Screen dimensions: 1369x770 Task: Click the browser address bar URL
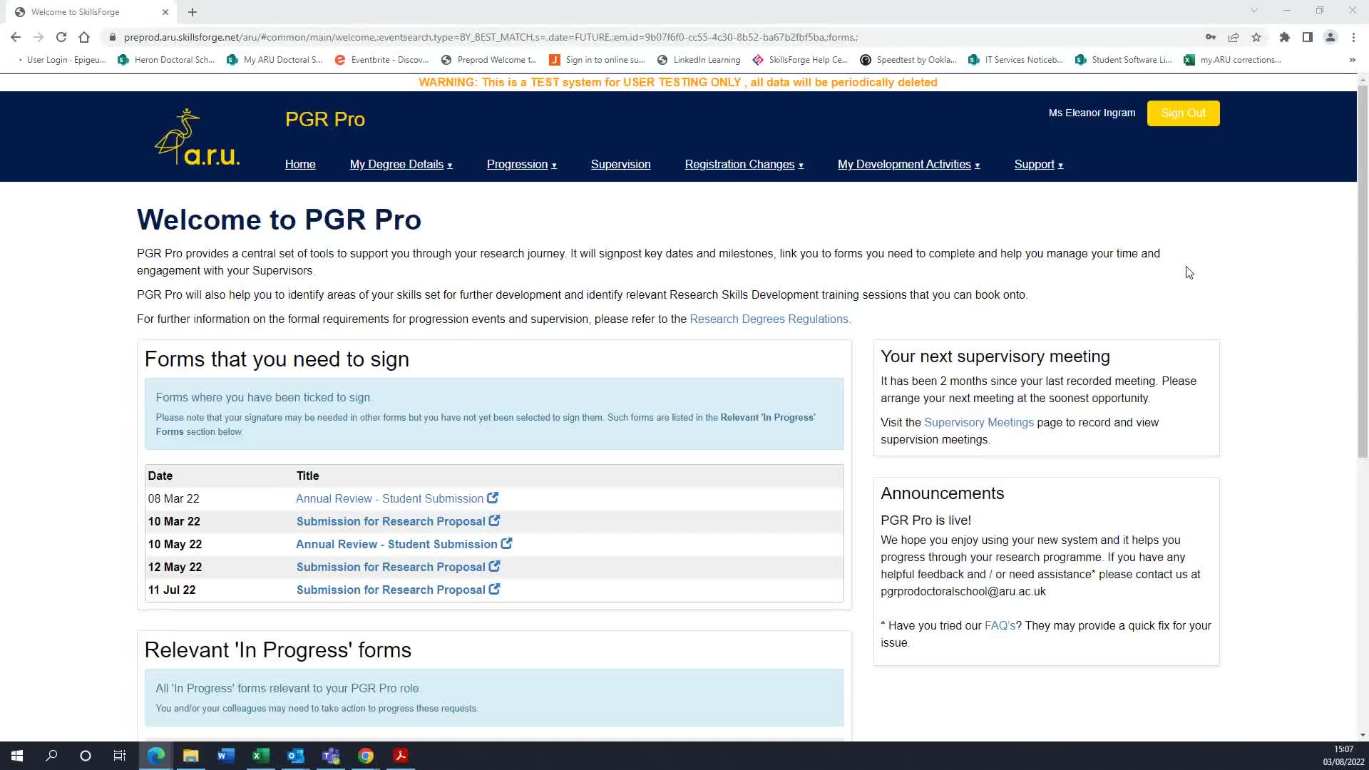click(491, 37)
